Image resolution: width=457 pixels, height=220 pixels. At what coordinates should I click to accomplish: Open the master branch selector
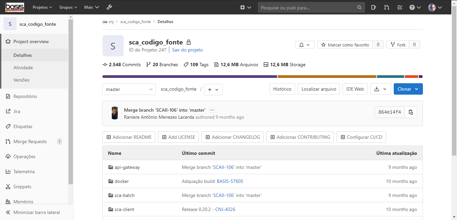coord(129,89)
